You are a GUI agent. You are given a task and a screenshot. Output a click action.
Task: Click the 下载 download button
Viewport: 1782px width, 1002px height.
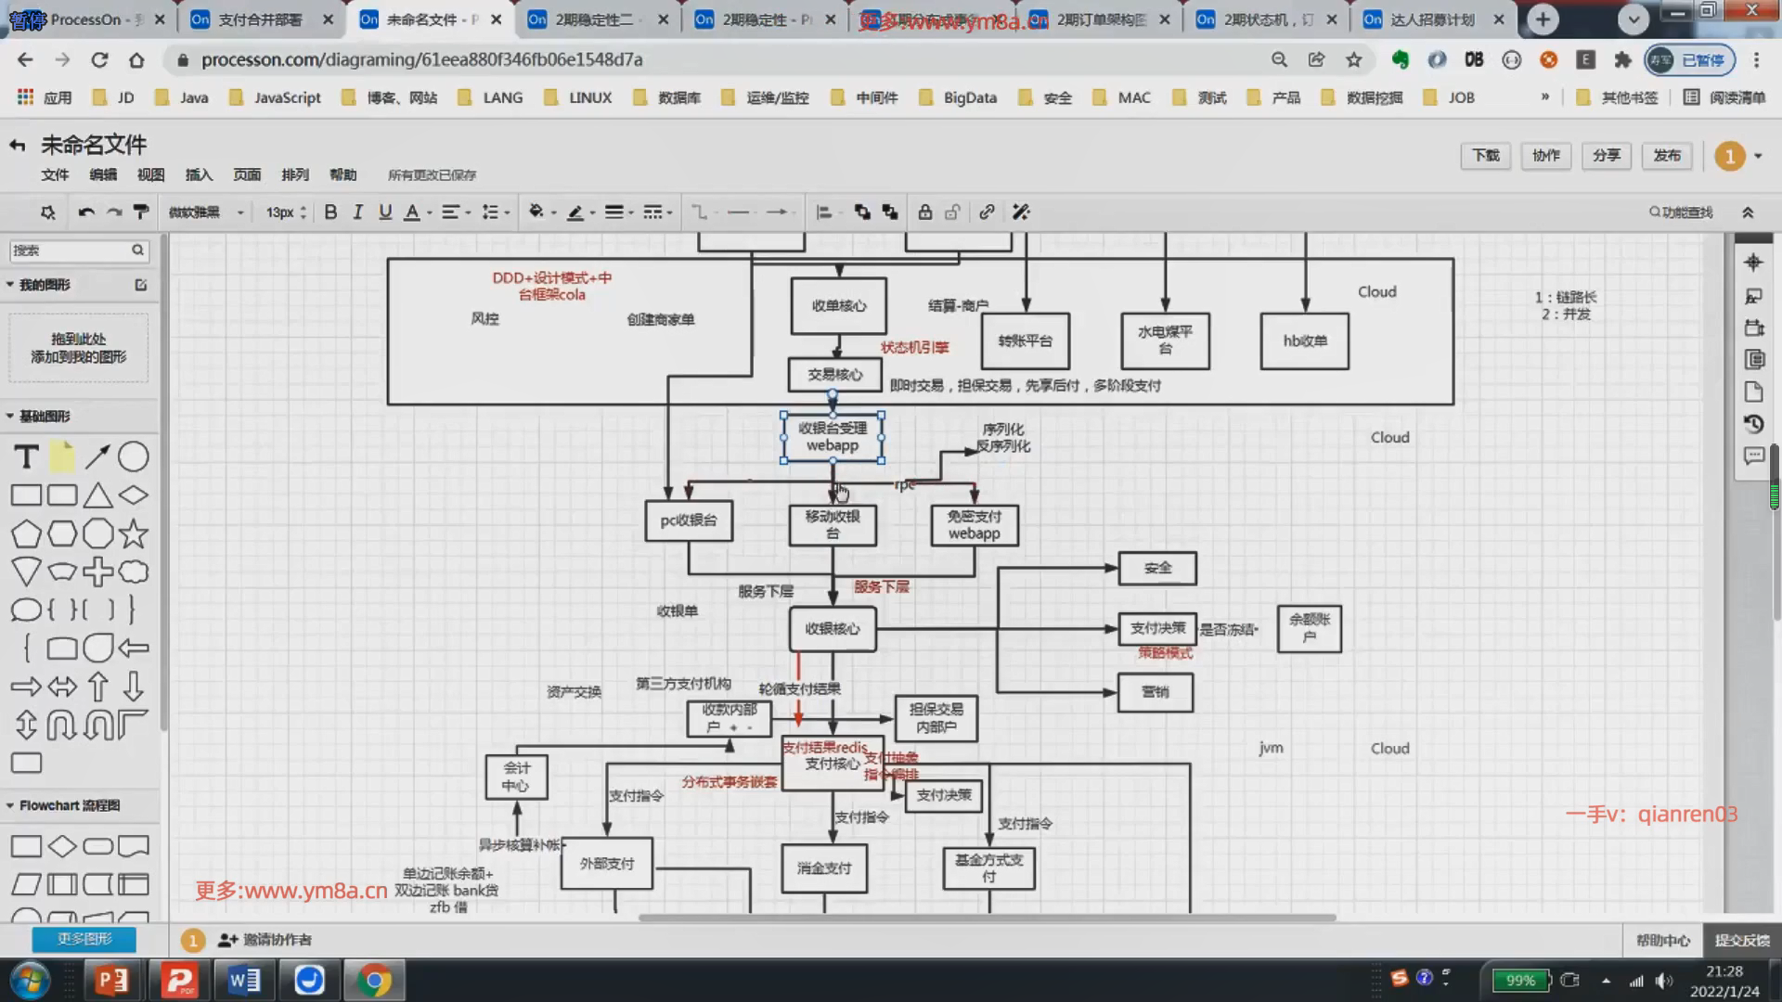[1485, 156]
